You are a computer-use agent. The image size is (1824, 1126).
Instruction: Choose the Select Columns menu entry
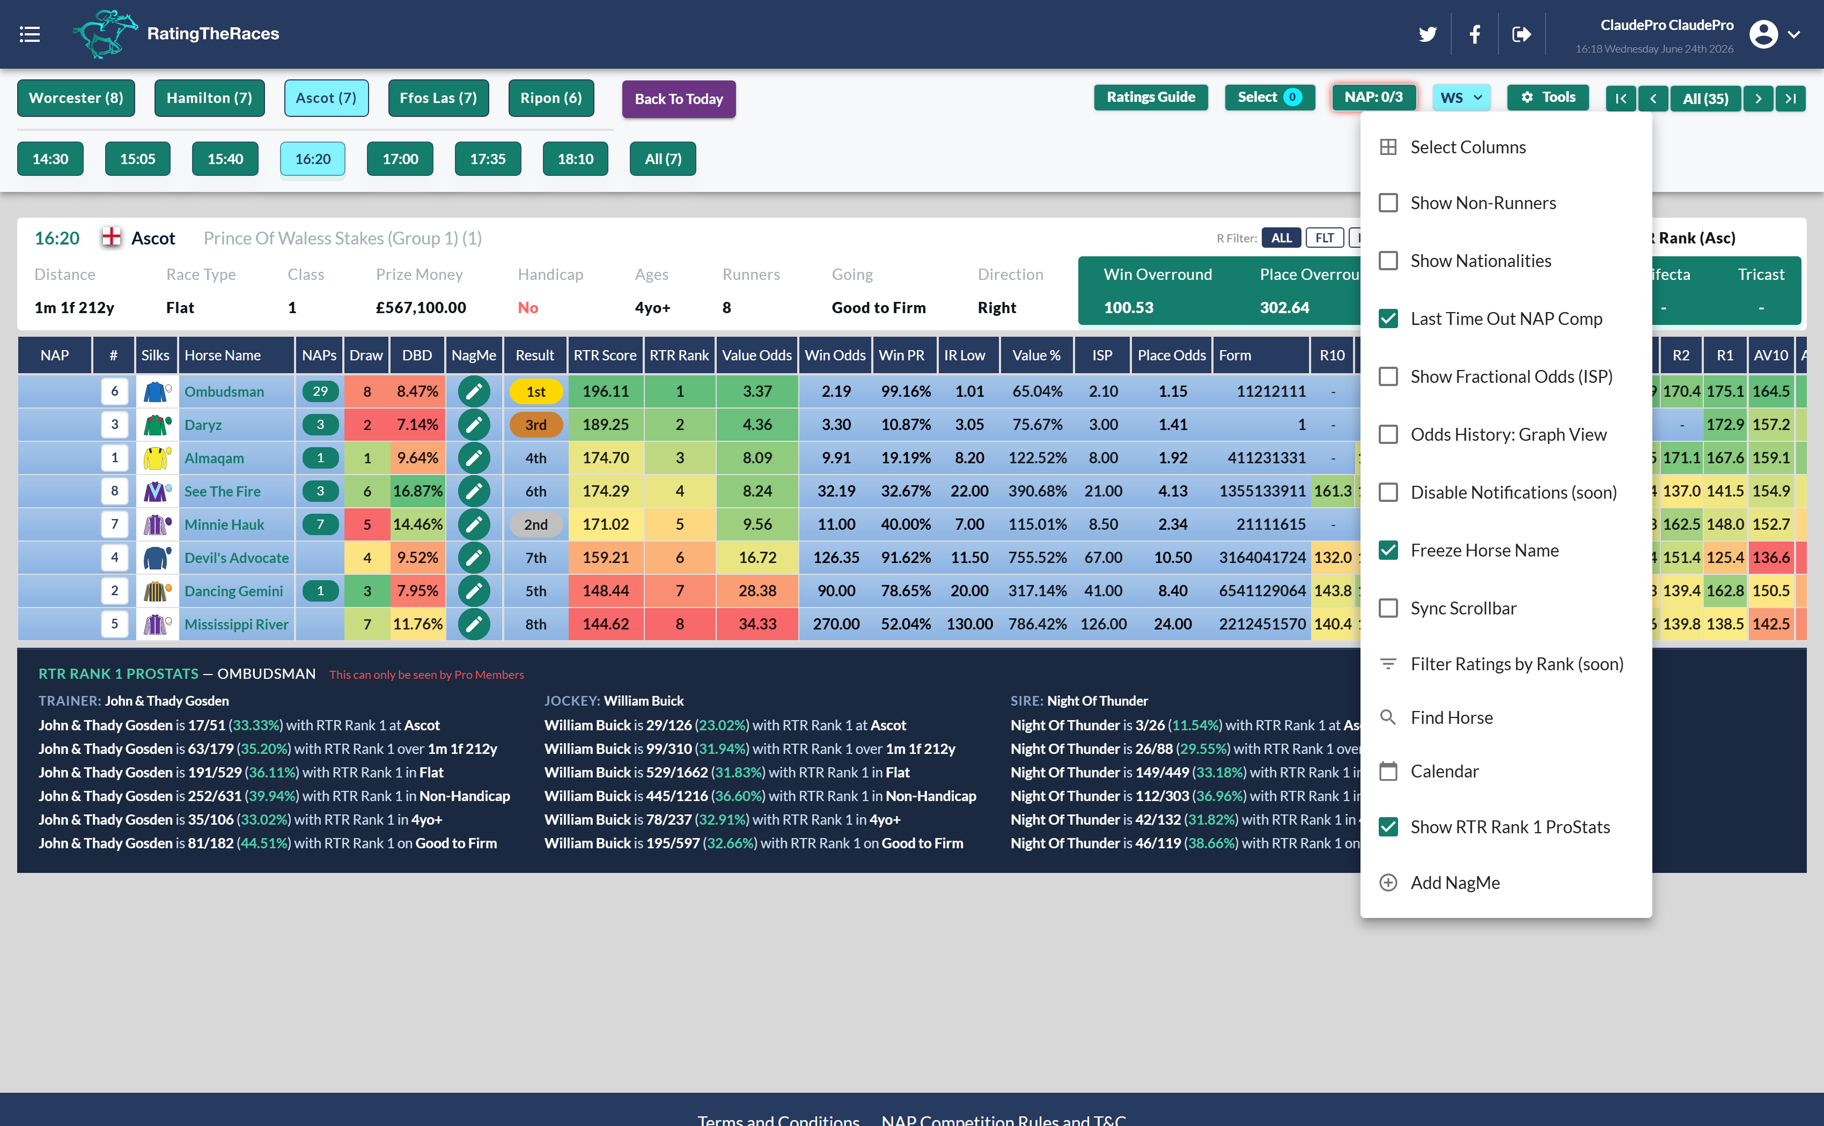coord(1506,147)
